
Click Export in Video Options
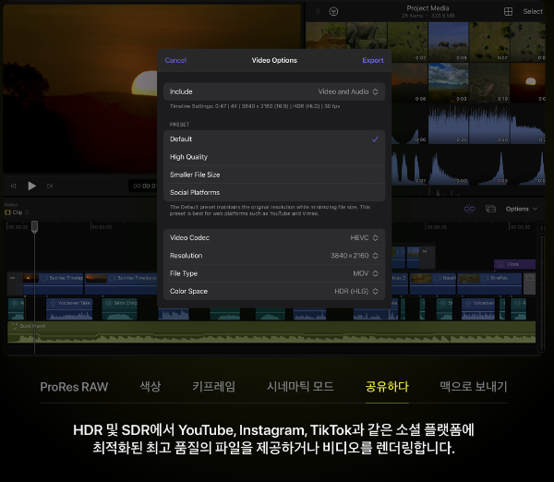pos(373,60)
